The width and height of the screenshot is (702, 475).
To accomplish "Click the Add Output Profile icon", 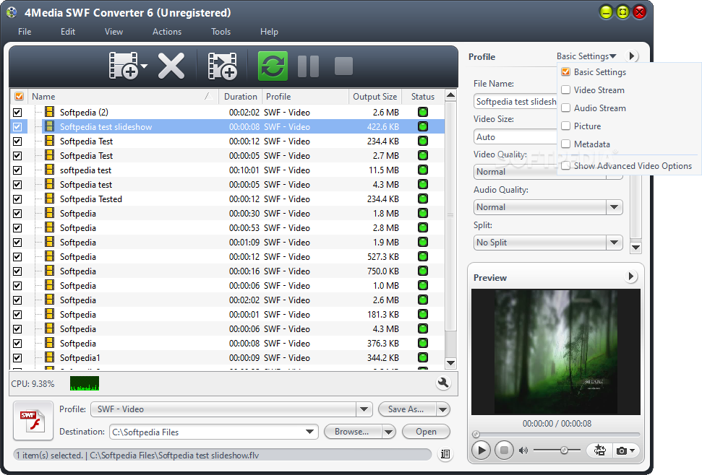I will pos(223,66).
